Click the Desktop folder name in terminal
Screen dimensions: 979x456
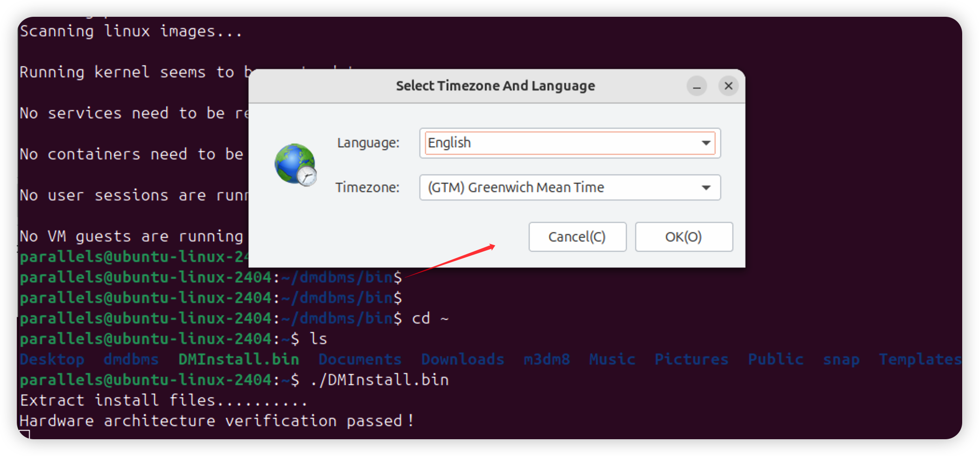(x=52, y=359)
